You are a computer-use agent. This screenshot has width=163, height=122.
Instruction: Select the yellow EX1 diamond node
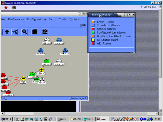click(x=23, y=78)
